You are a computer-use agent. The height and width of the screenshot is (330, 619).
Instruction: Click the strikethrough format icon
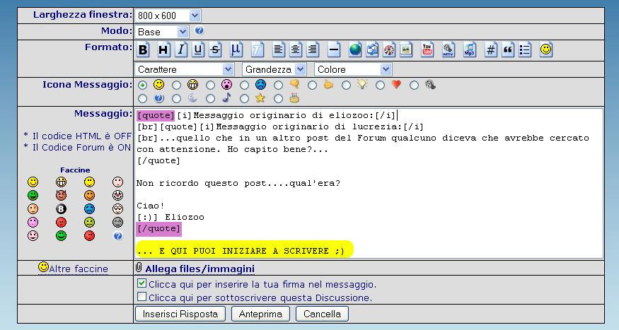pos(215,49)
